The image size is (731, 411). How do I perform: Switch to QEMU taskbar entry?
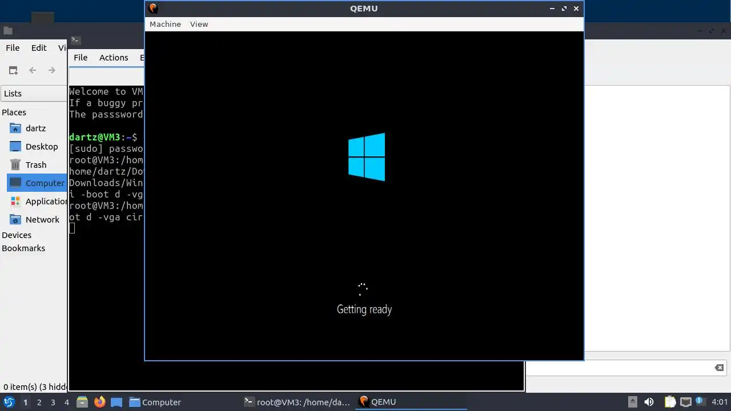411,402
